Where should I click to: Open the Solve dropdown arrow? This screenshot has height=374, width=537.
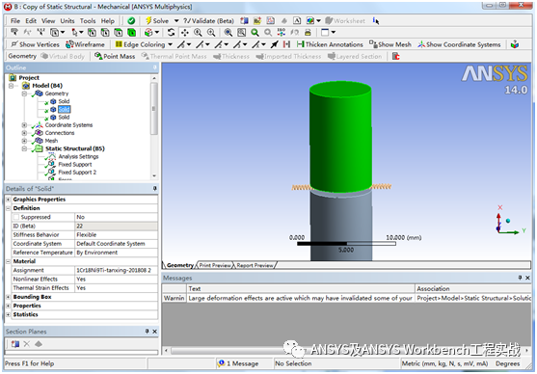[x=176, y=21]
